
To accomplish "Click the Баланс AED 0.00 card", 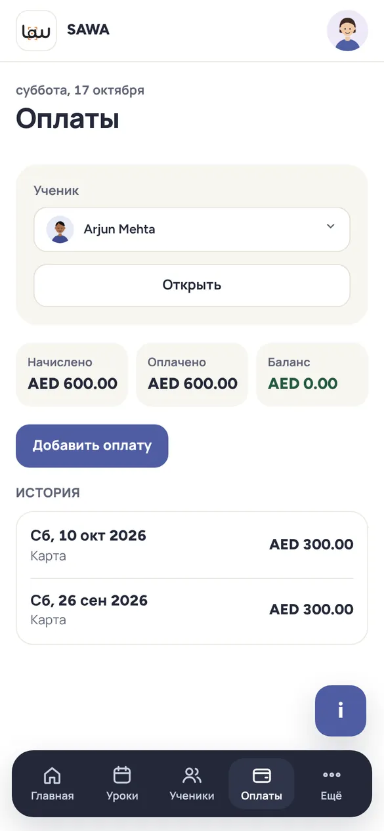I will click(312, 375).
